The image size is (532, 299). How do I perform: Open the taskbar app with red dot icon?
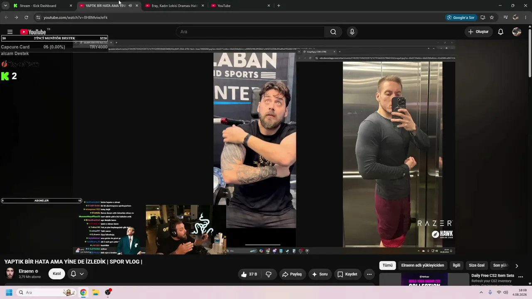click(108, 292)
